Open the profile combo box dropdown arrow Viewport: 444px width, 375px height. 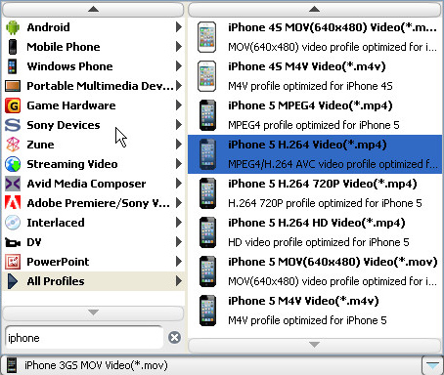coord(432,365)
